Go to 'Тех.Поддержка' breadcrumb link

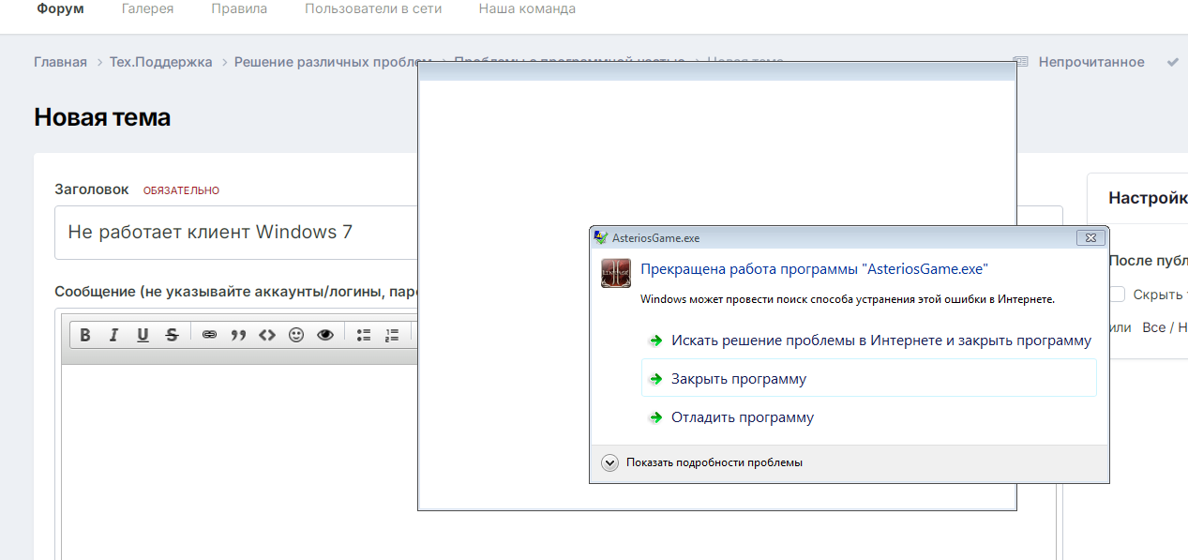pyautogui.click(x=160, y=62)
